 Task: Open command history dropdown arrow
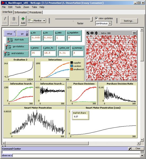142,156
